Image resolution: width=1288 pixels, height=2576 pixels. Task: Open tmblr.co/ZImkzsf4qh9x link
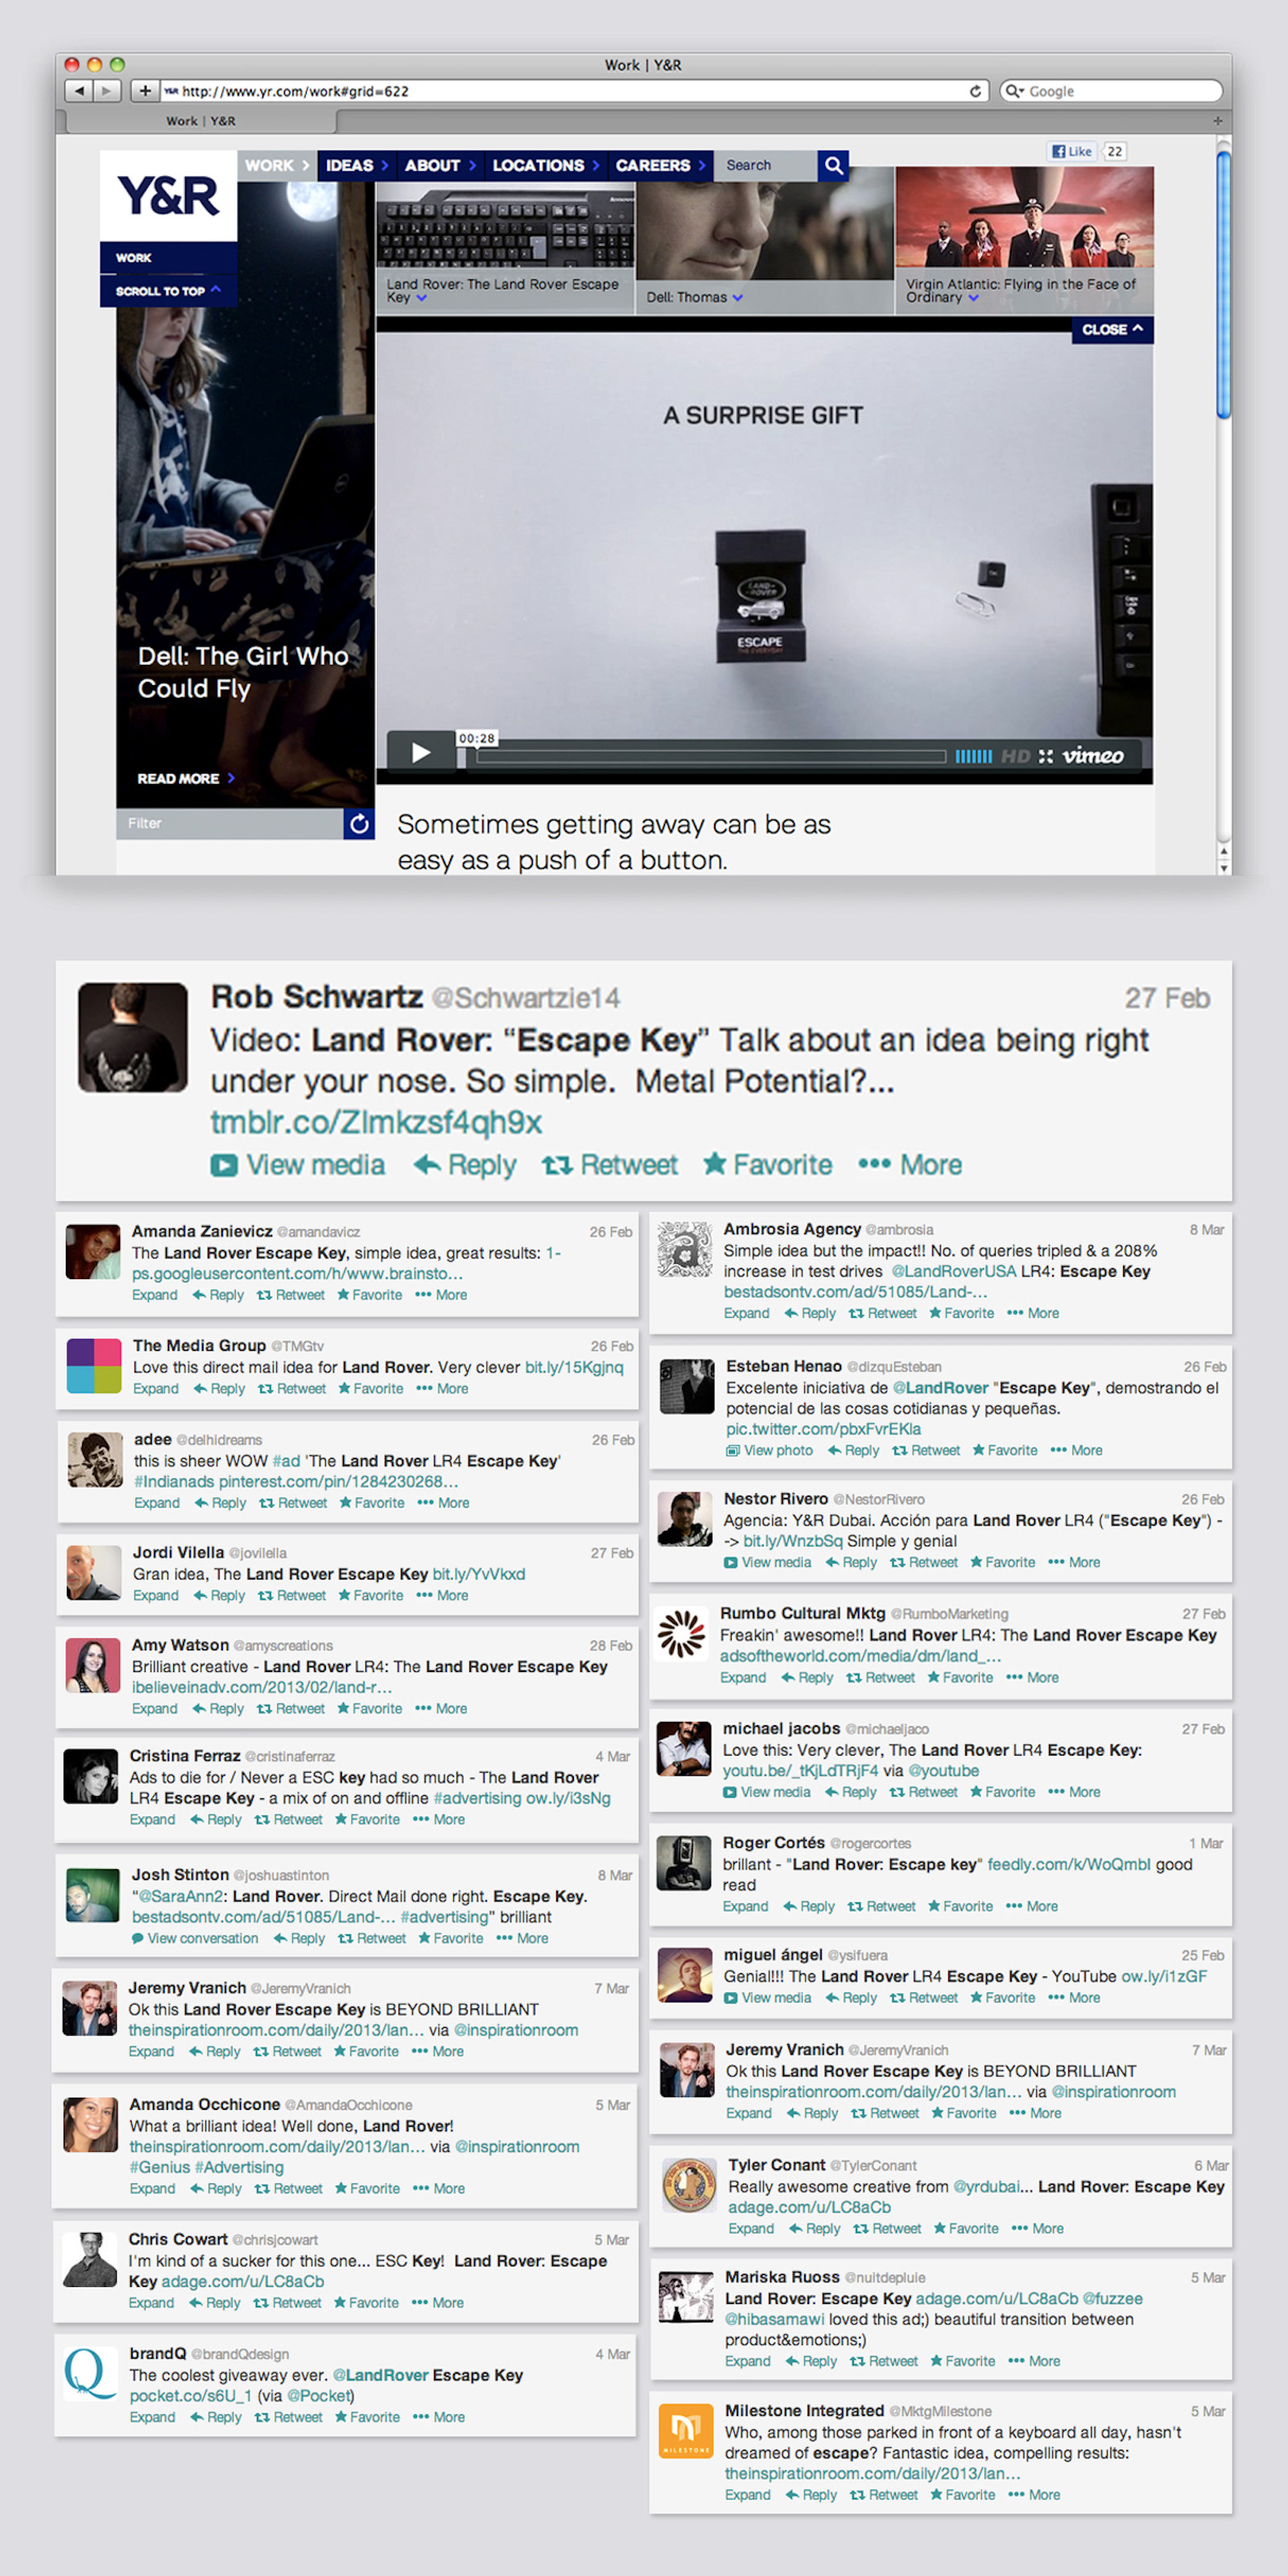coord(376,1122)
